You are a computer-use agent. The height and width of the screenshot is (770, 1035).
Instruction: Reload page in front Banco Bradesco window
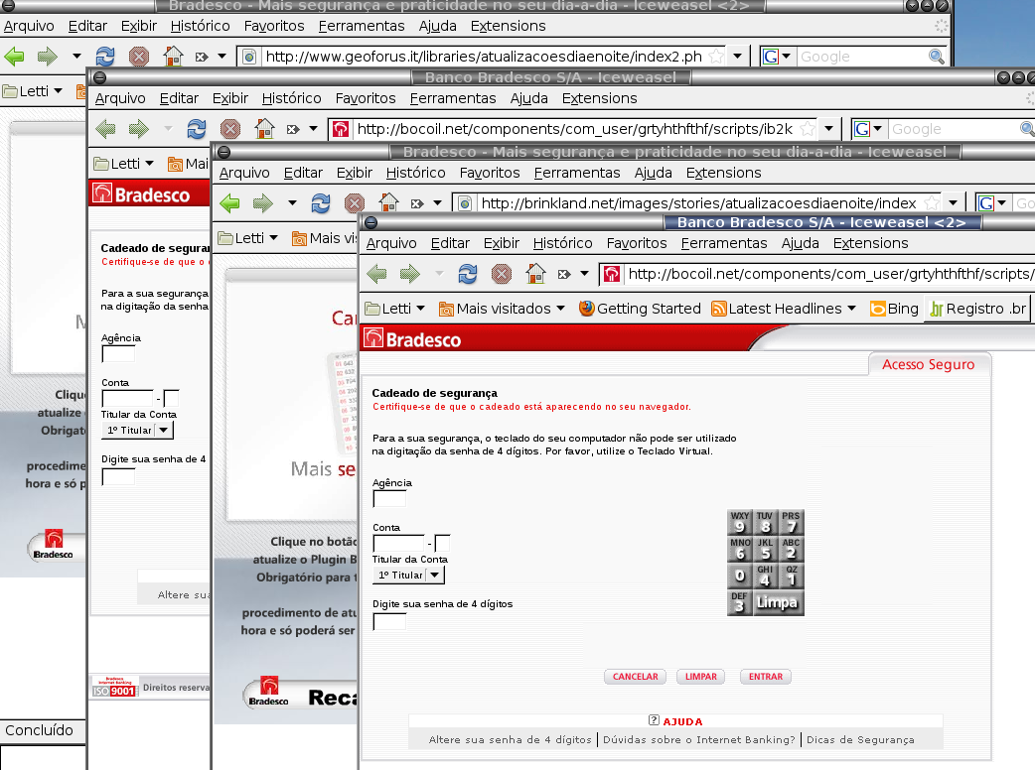coord(468,274)
